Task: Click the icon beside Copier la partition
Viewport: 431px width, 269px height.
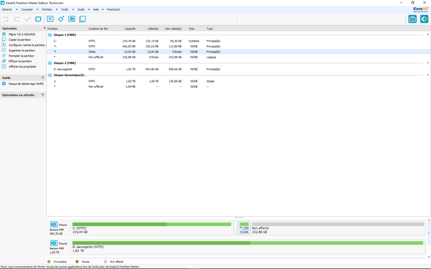Action: (x=4, y=39)
